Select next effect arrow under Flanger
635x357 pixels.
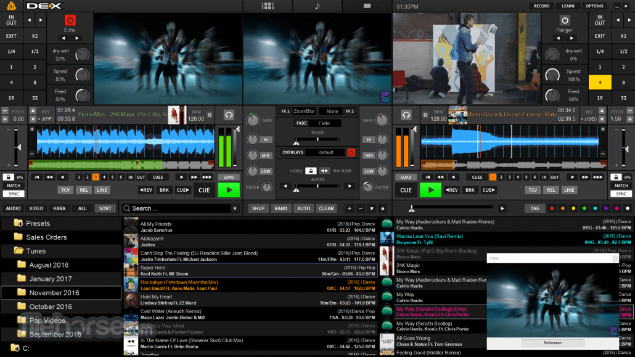pyautogui.click(x=571, y=38)
